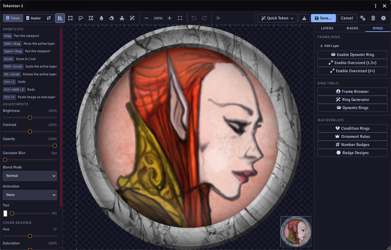Zoom in with the plus icon
391x250 pixels.
170,18
